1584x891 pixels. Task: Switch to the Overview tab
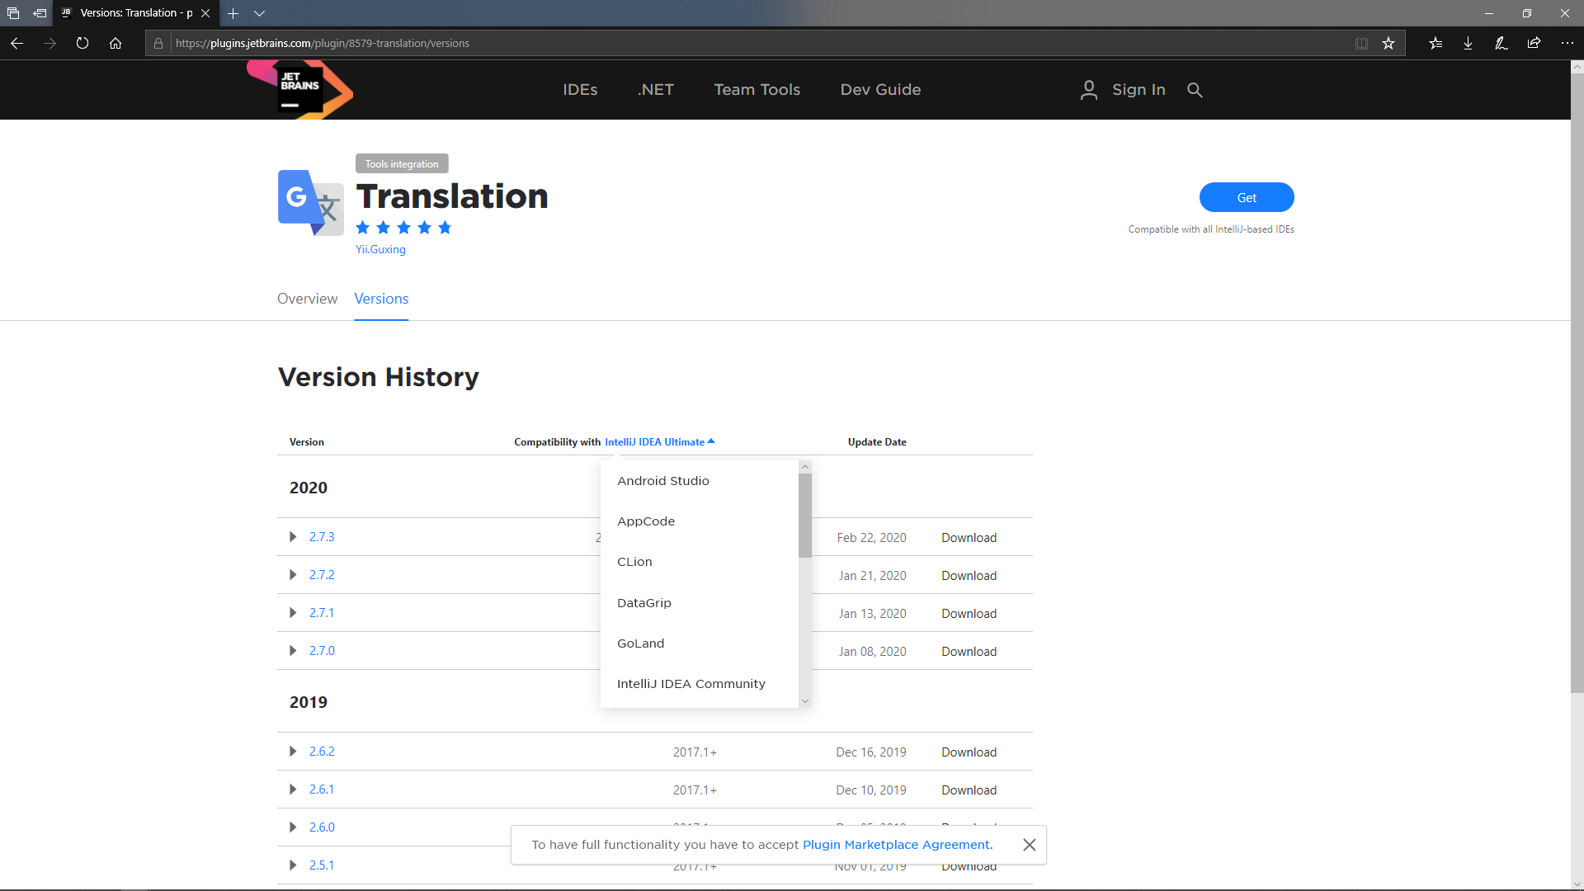[307, 299]
